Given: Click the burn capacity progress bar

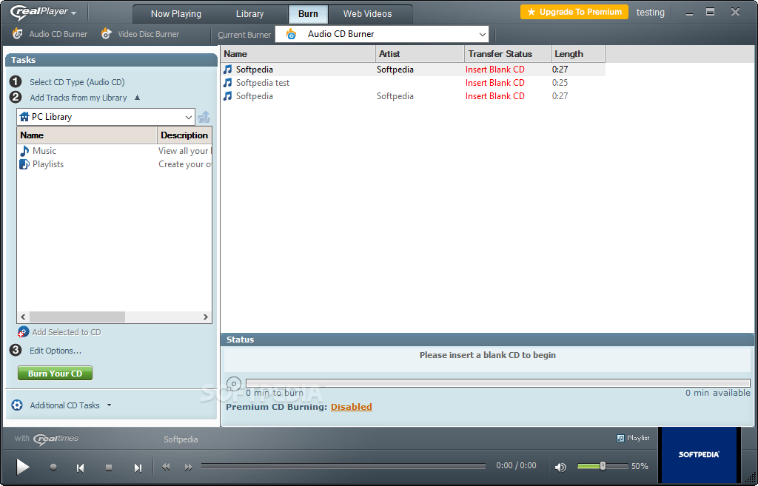Looking at the screenshot, I should pyautogui.click(x=498, y=383).
